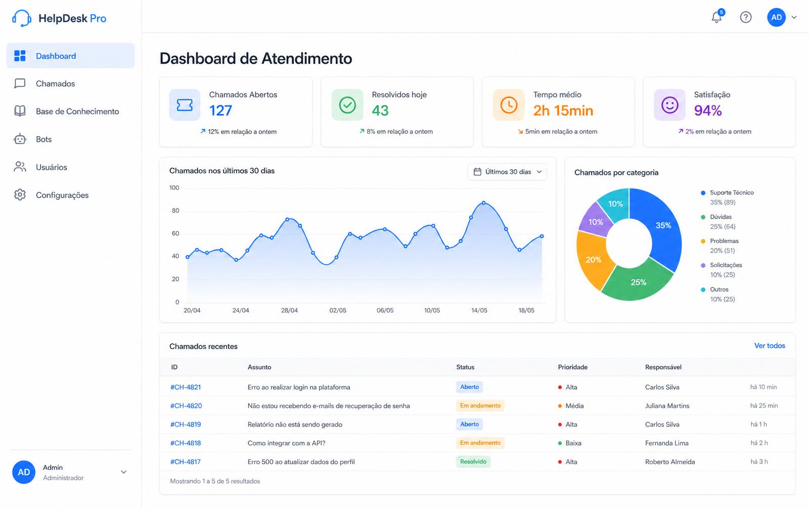Go to Dashboard menu item
Image resolution: width=809 pixels, height=509 pixels.
70,56
